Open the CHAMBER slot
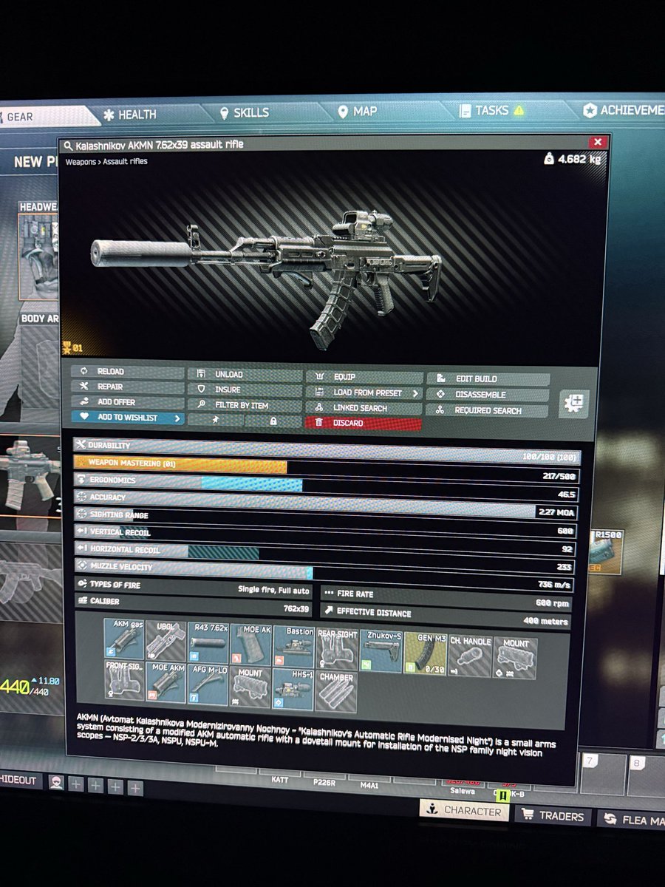Image resolution: width=665 pixels, height=887 pixels. click(x=336, y=693)
